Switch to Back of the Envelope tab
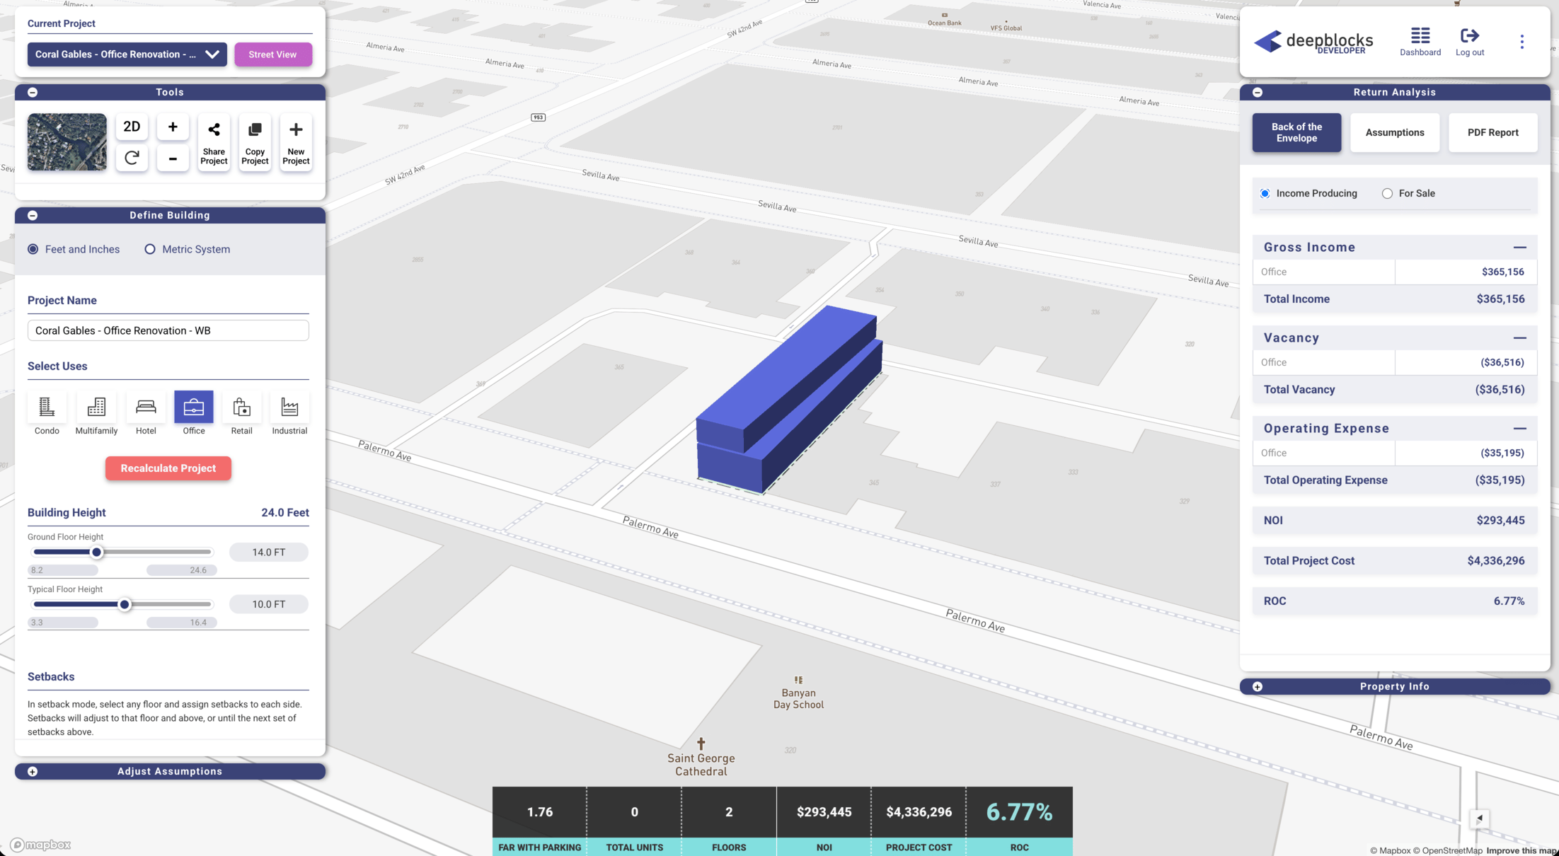The height and width of the screenshot is (856, 1559). 1296,132
